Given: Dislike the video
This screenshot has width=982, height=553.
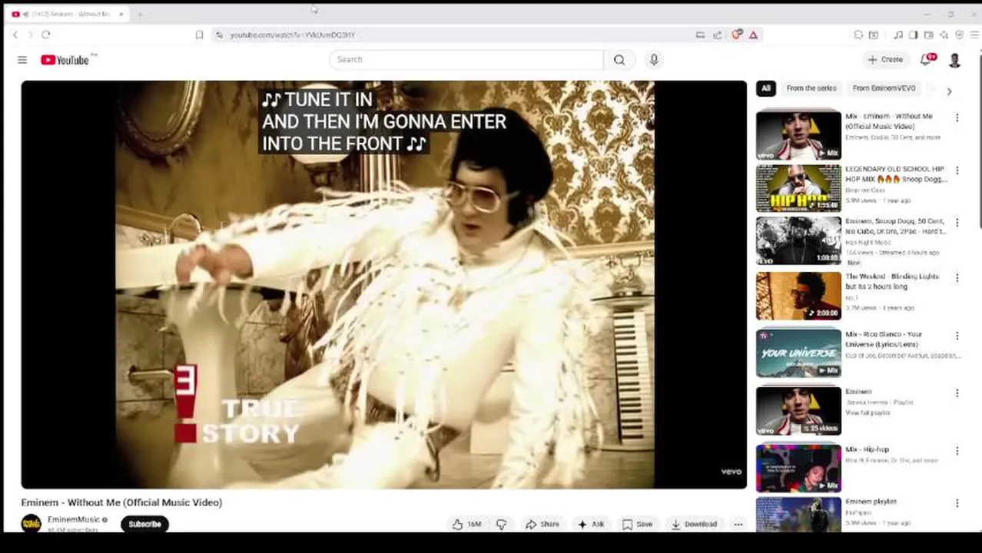Looking at the screenshot, I should pos(501,524).
